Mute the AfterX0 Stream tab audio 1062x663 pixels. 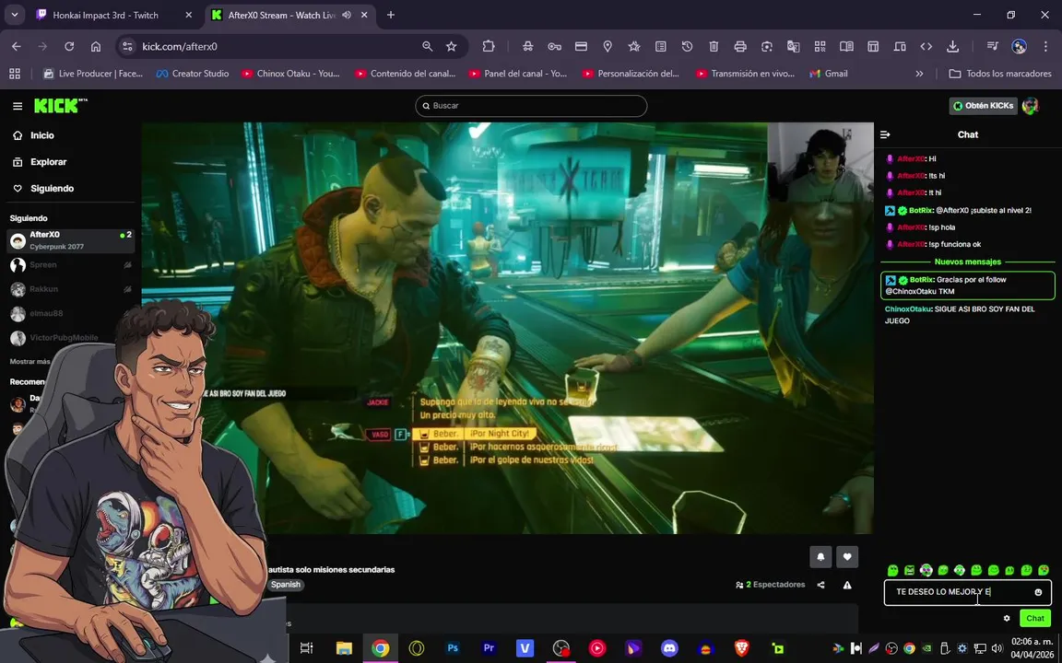tap(347, 15)
